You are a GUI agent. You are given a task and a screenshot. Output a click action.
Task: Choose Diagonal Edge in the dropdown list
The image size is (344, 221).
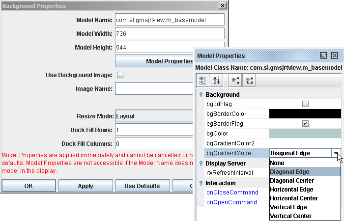[305, 172]
